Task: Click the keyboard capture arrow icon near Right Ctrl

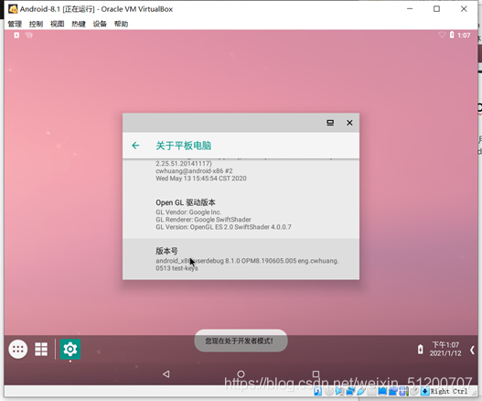Action: [x=424, y=392]
